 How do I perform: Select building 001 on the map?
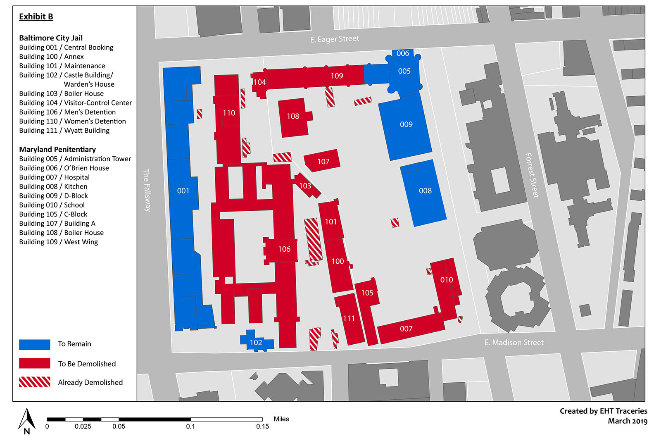183,191
